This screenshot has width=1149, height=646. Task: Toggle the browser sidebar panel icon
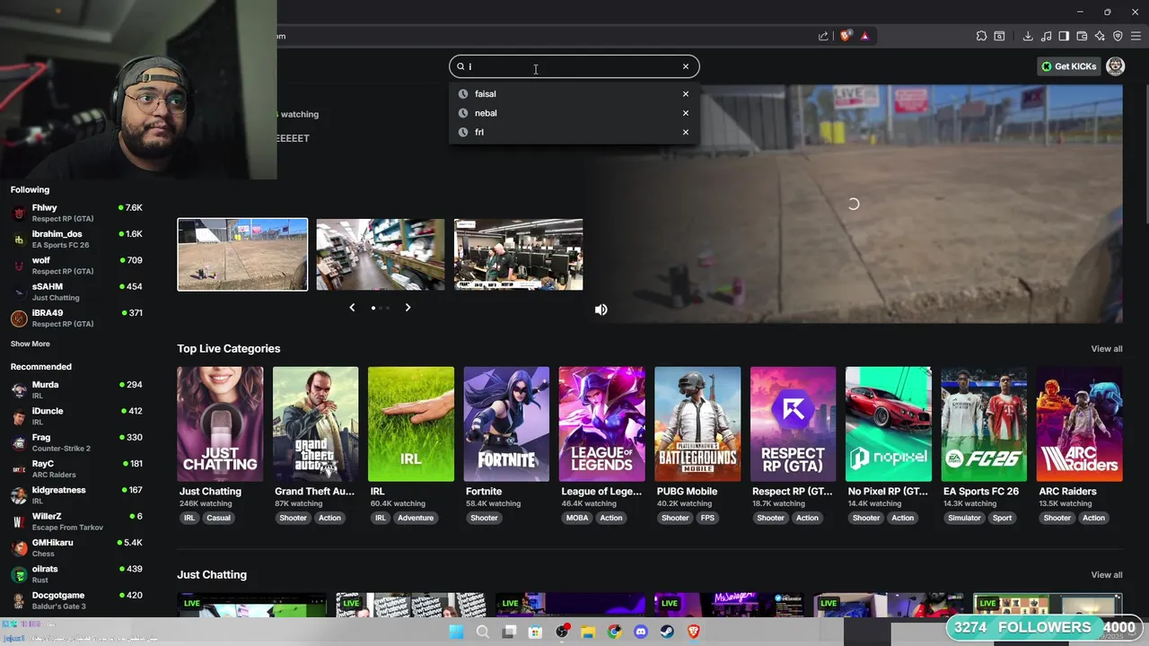1064,36
